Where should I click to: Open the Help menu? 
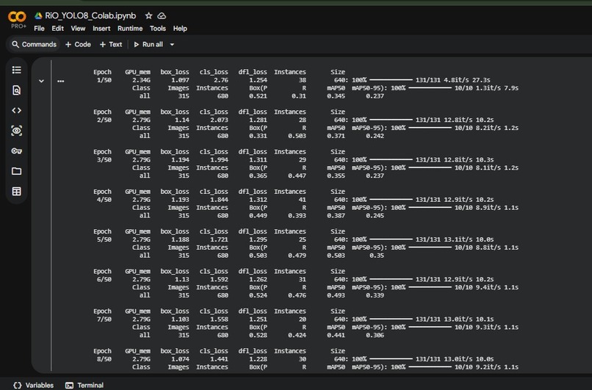point(180,29)
